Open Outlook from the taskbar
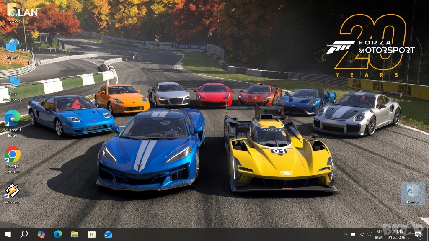This screenshot has width=429, height=241. (x=108, y=234)
